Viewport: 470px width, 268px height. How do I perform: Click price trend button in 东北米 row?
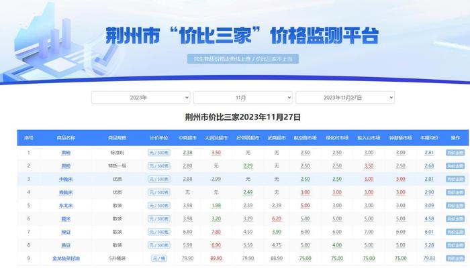click(455, 205)
